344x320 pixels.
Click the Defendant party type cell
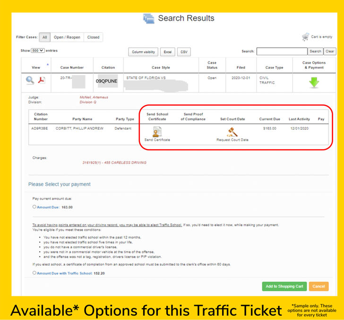point(123,128)
